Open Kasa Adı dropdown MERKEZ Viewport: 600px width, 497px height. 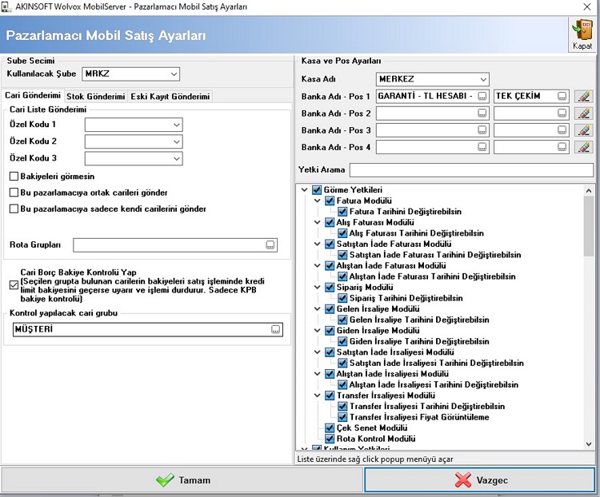coord(483,80)
